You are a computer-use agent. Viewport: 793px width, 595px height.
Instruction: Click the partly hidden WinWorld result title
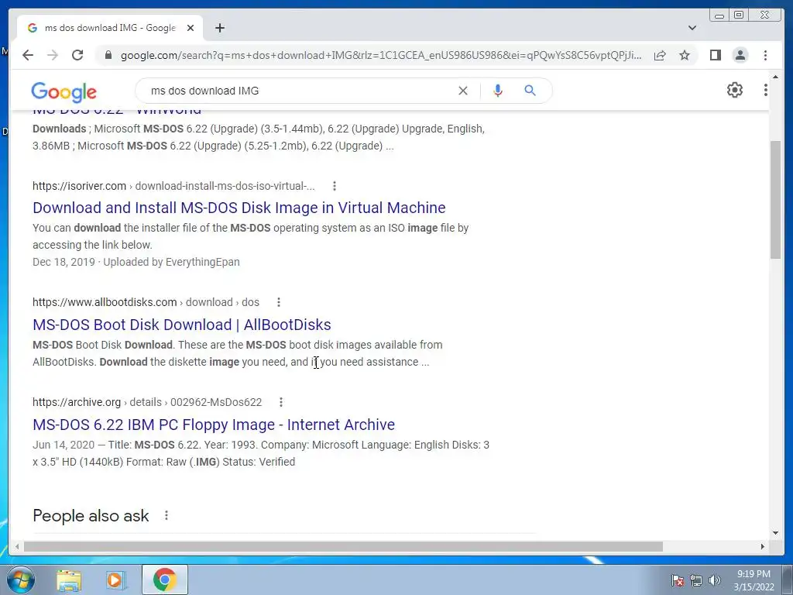(x=117, y=112)
